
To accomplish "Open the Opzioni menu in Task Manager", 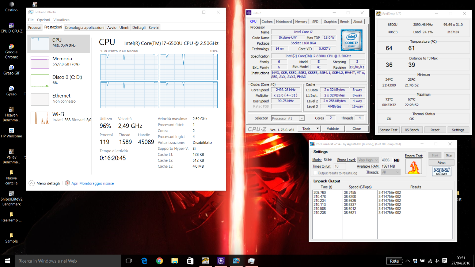I will tap(43, 20).
